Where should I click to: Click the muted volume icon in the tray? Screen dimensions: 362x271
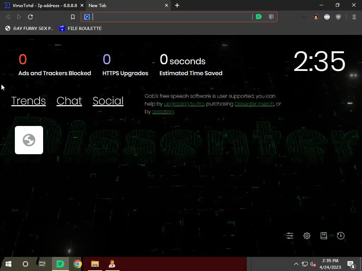pyautogui.click(x=313, y=264)
